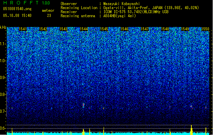Click the 1.0 kHz axis label
The width and height of the screenshot is (213, 135).
pyautogui.click(x=3, y=61)
